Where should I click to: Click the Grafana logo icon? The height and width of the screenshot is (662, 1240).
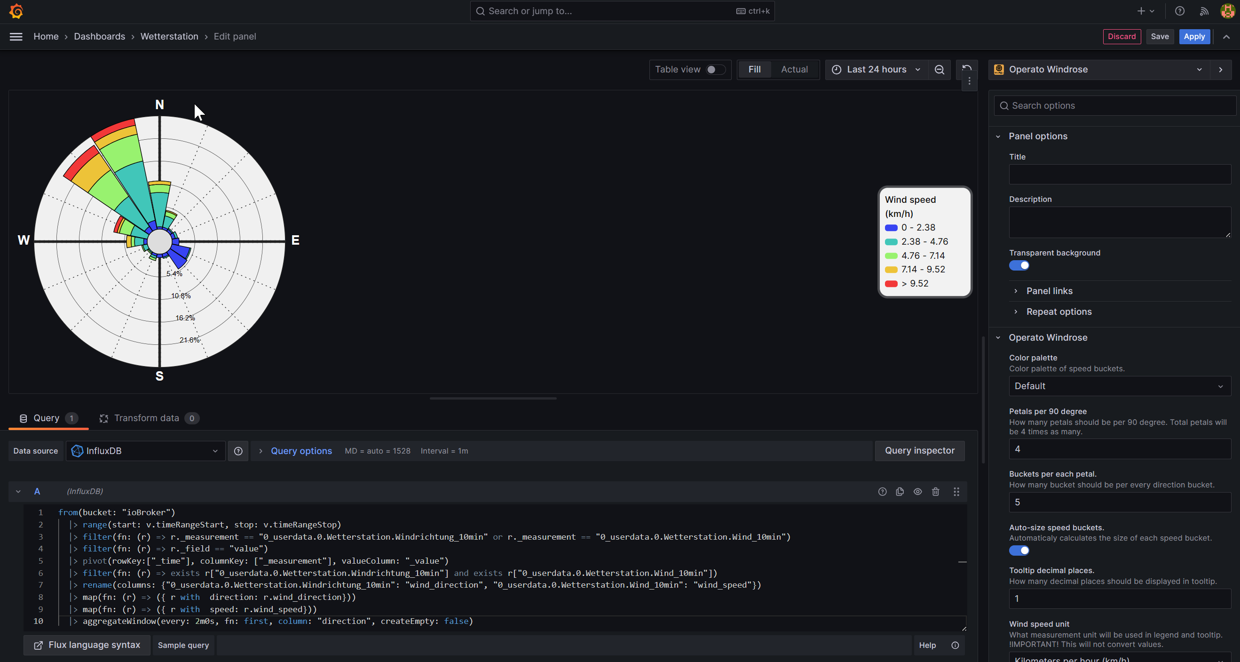(x=16, y=11)
